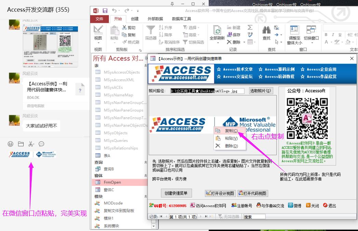The height and width of the screenshot is (231, 358).
Task: Open the shared file 【Access示例】 in WeChat chat
Action: (56, 94)
